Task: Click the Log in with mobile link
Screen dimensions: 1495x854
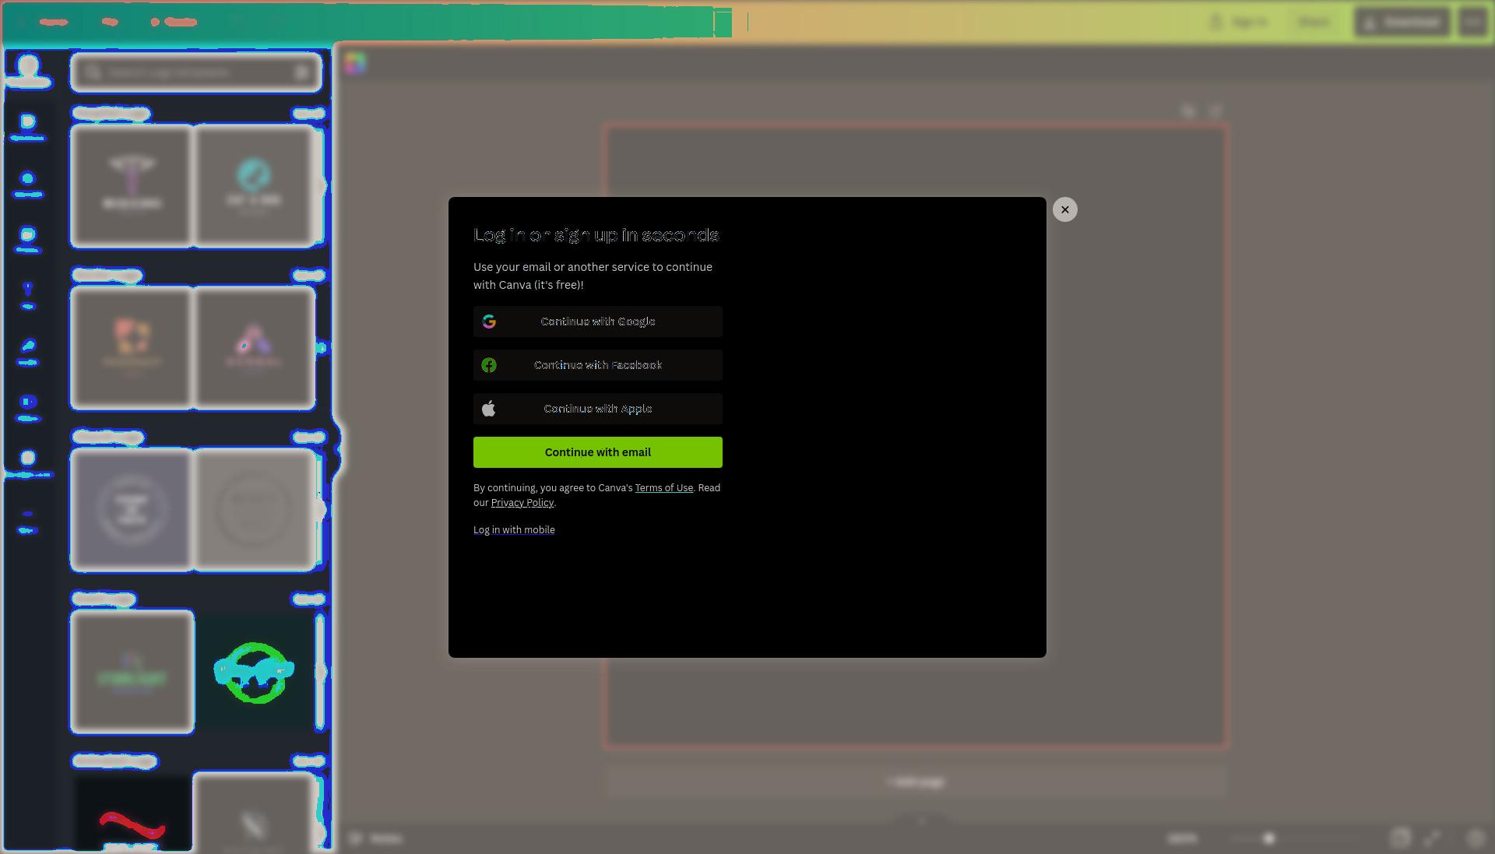Action: (x=514, y=530)
